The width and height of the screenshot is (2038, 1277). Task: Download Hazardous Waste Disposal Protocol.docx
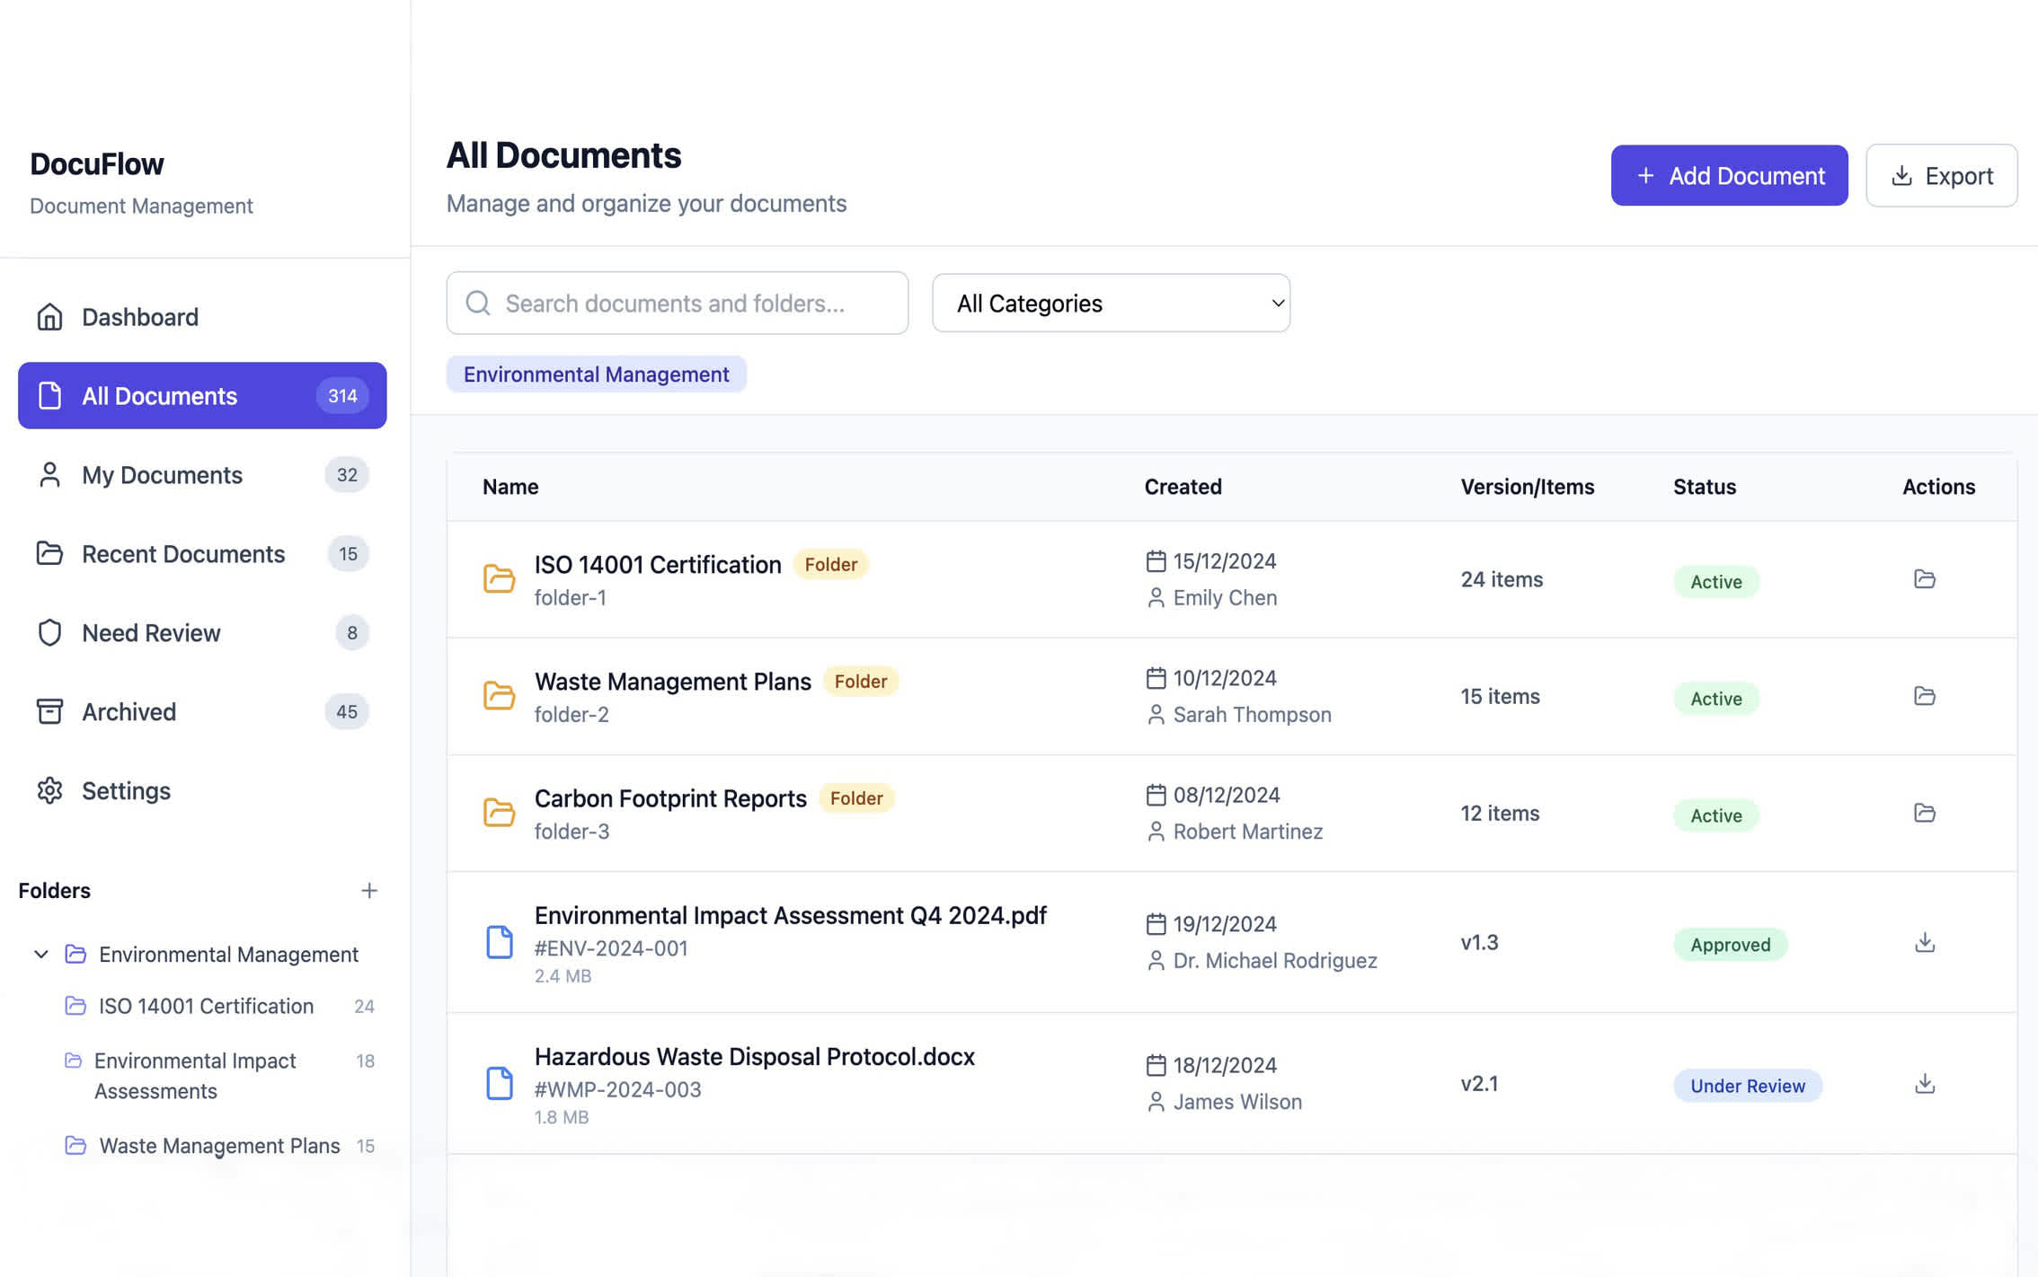tap(1925, 1084)
